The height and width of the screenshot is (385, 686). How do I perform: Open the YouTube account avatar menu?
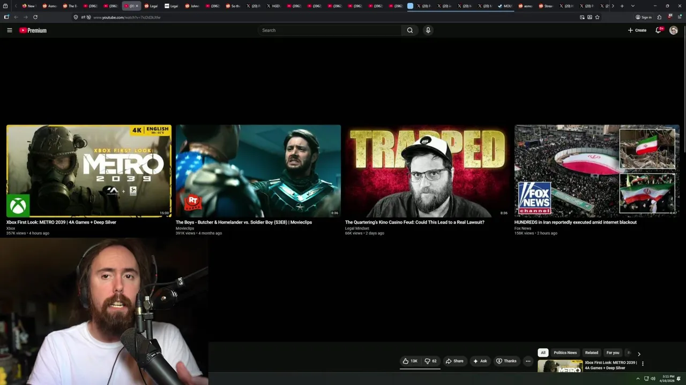tap(674, 30)
